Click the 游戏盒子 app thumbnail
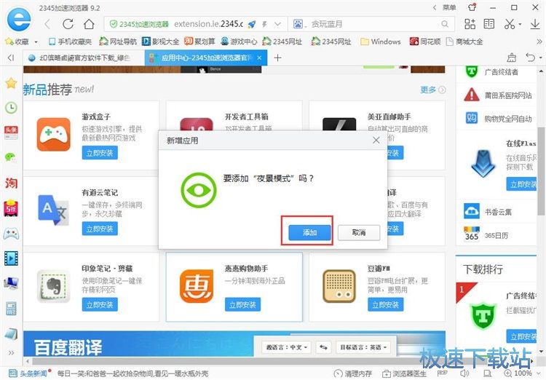 coord(54,135)
